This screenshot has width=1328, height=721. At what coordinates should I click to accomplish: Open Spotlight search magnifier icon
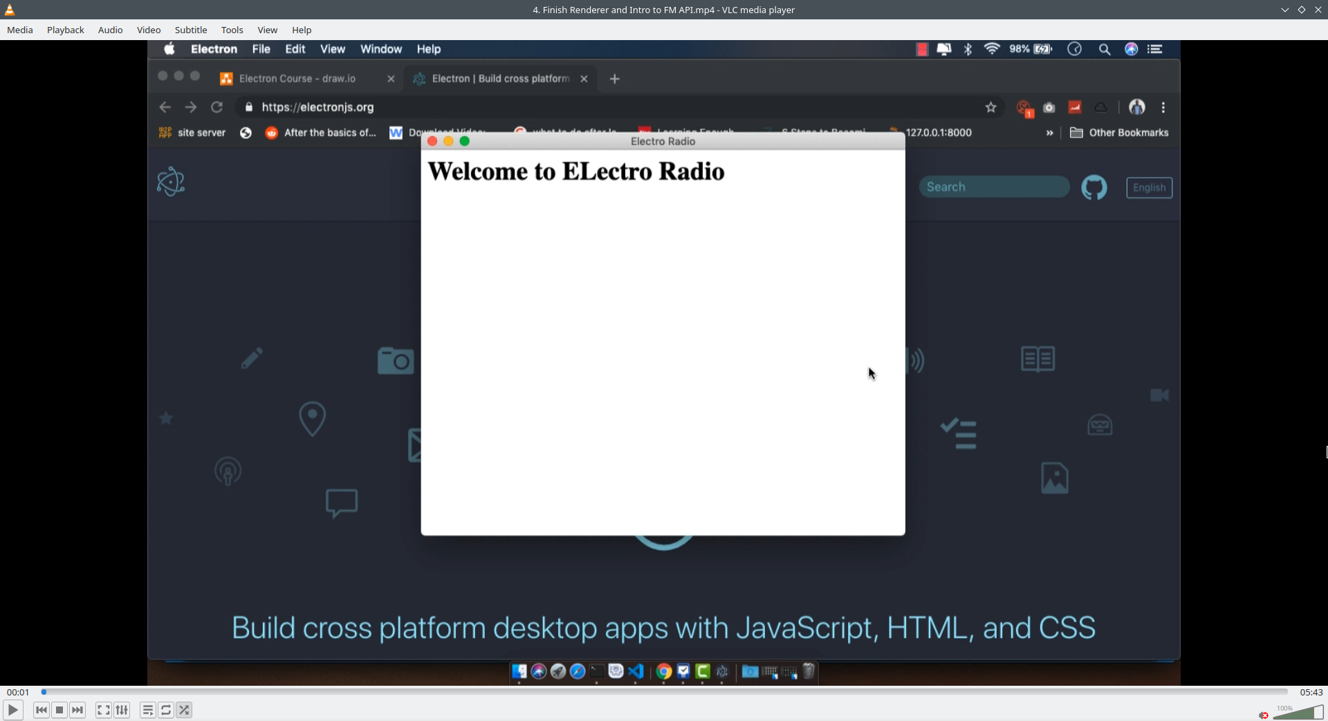pos(1105,49)
